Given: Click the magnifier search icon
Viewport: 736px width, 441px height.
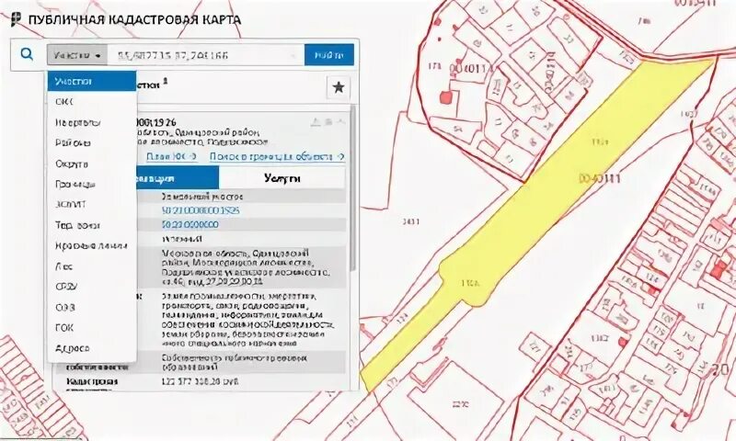Looking at the screenshot, I should point(28,54).
